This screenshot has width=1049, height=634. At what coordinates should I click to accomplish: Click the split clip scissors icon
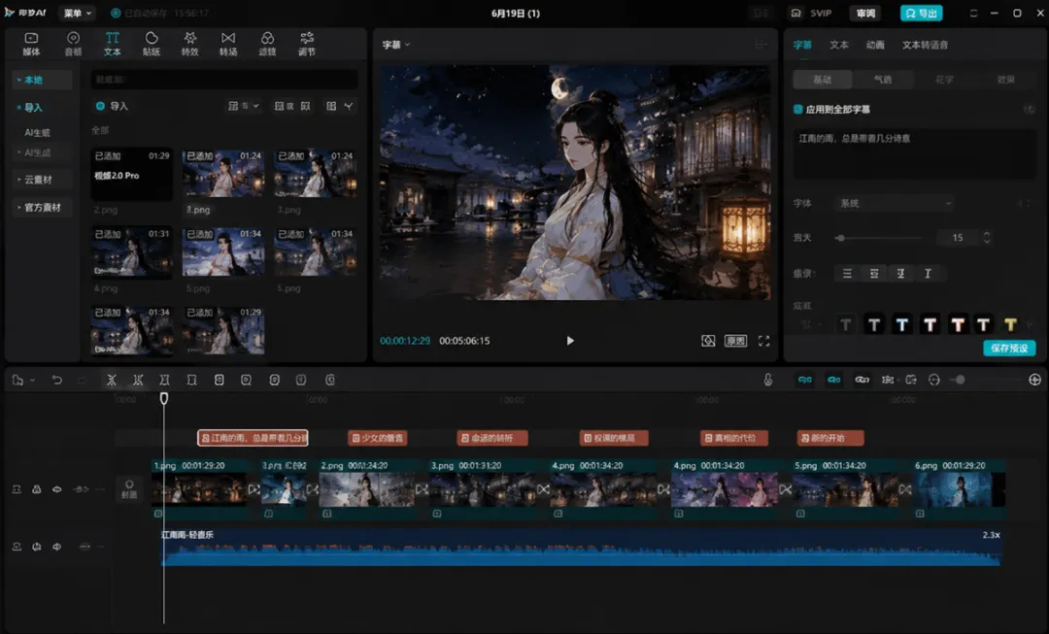coord(111,380)
